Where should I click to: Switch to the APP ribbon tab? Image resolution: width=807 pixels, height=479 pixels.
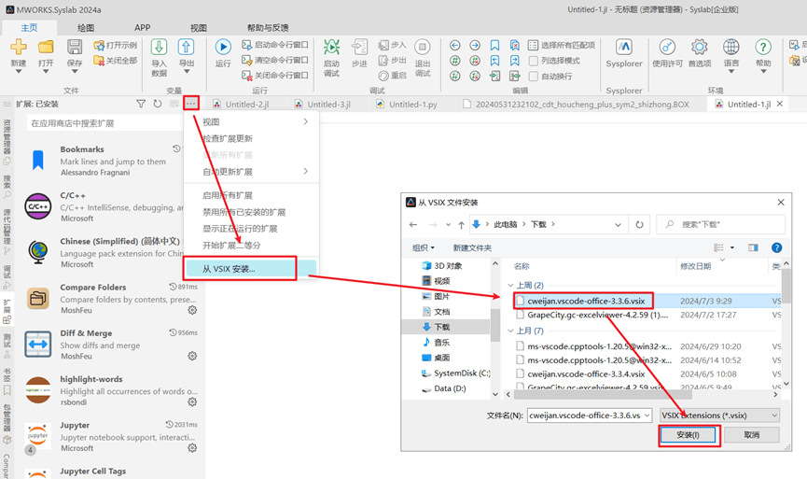click(143, 28)
